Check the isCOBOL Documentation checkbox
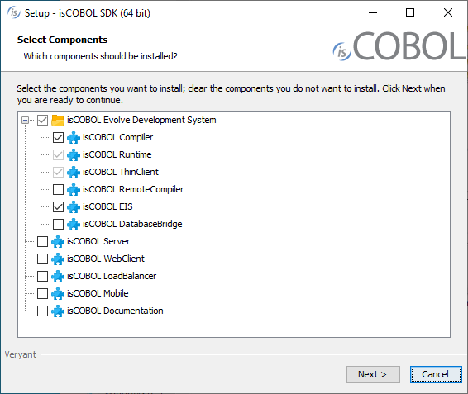The image size is (468, 394). (x=42, y=311)
